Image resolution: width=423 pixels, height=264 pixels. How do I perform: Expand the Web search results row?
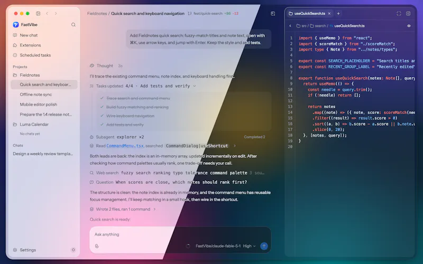(177, 173)
